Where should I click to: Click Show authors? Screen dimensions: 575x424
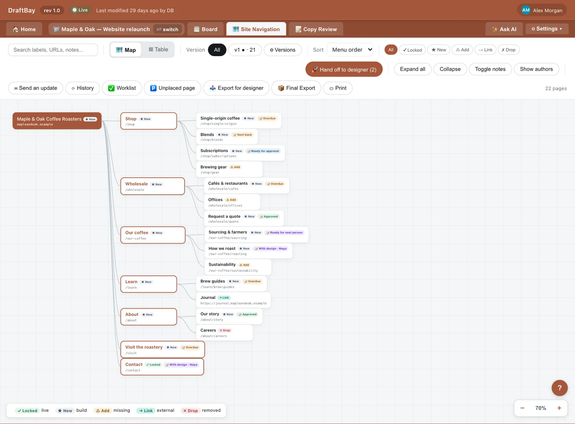coord(536,69)
